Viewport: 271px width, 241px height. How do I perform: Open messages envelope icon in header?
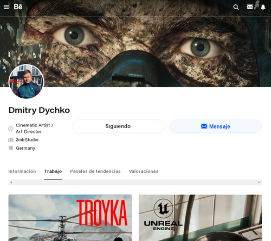click(250, 7)
